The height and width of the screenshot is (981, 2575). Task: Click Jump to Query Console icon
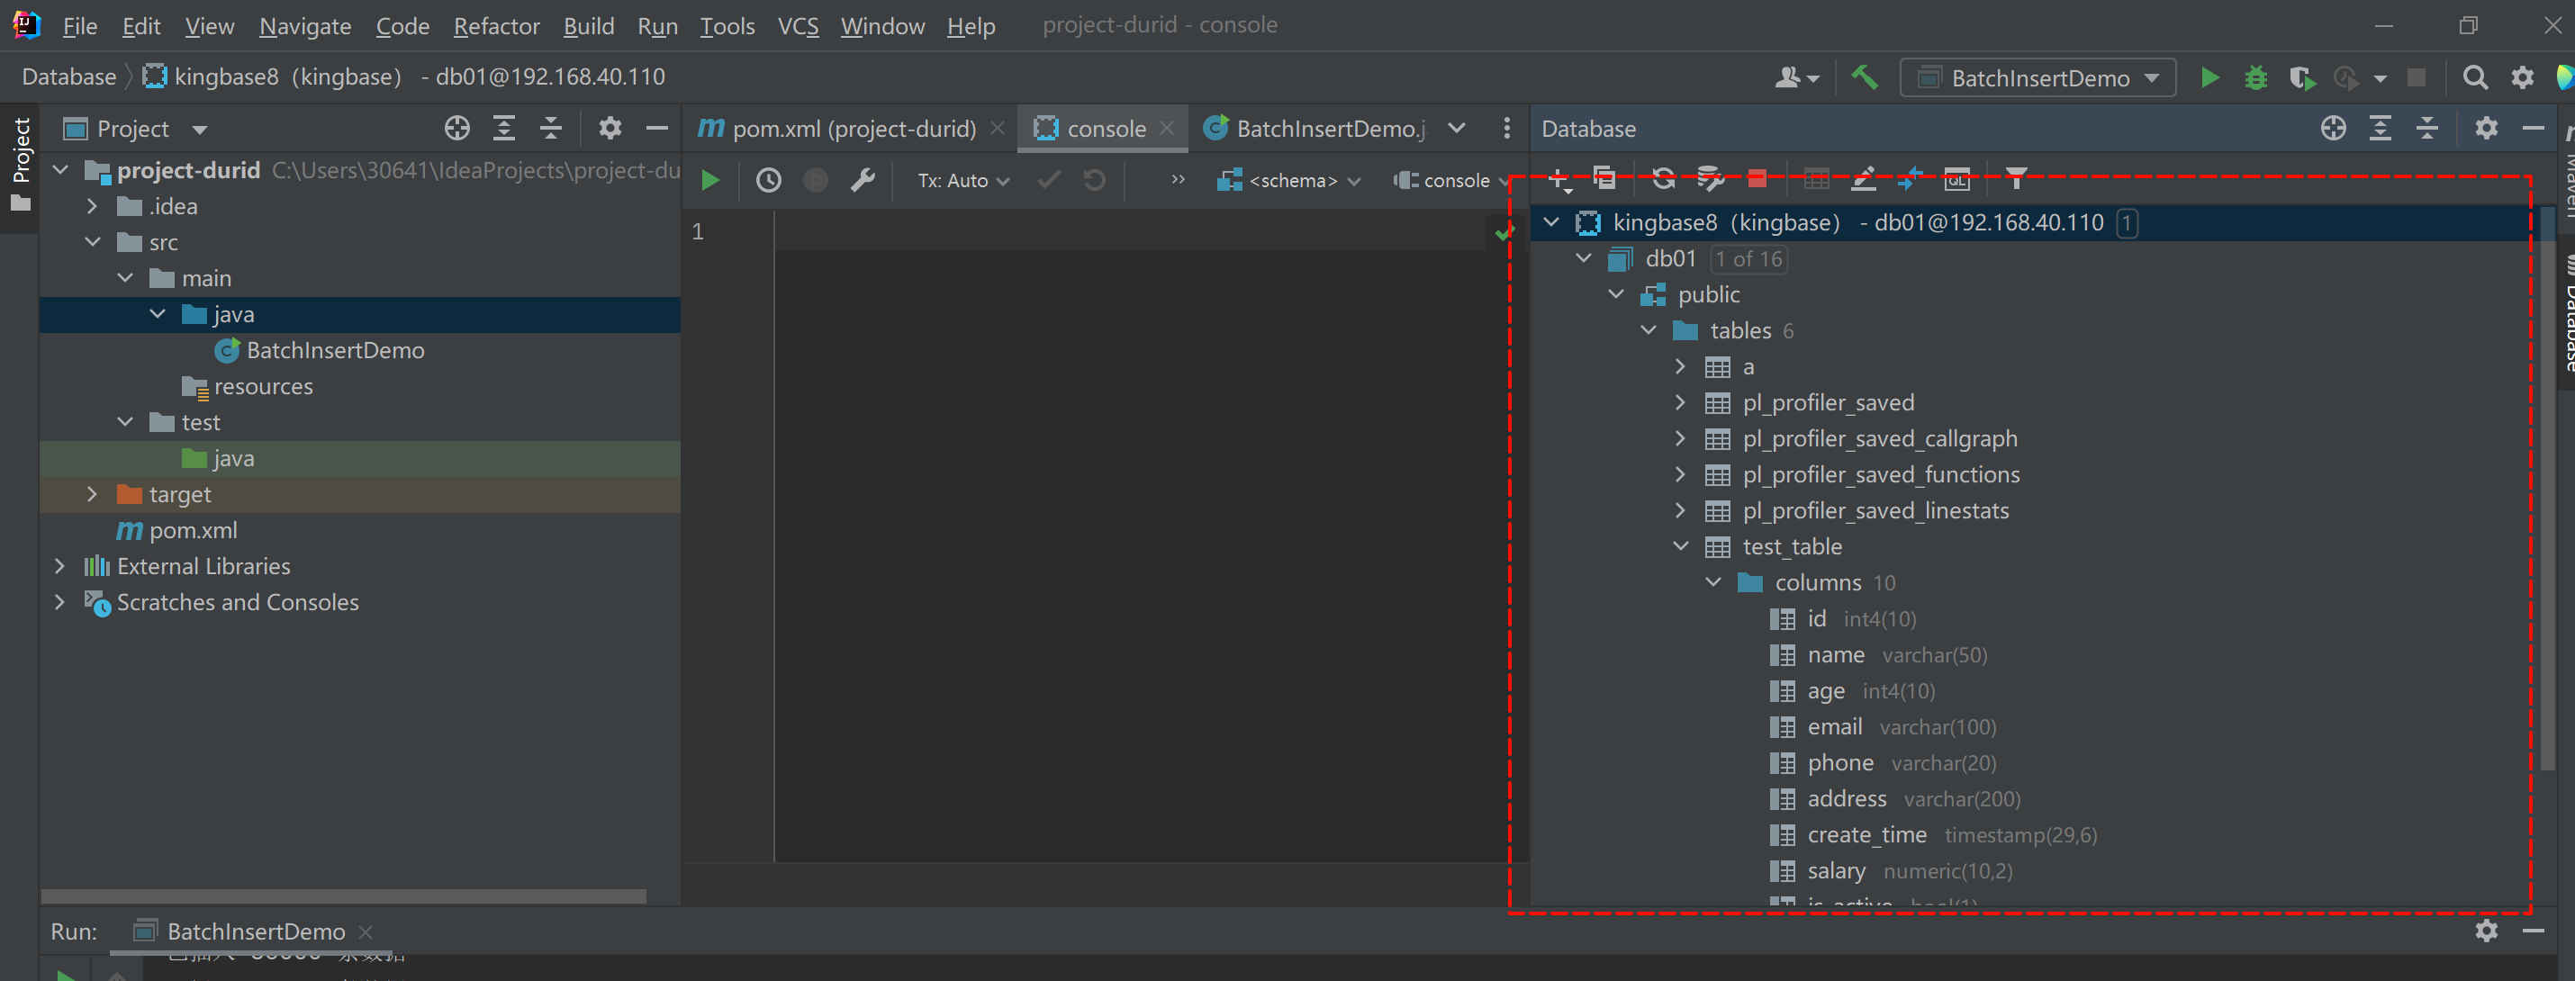(1956, 179)
